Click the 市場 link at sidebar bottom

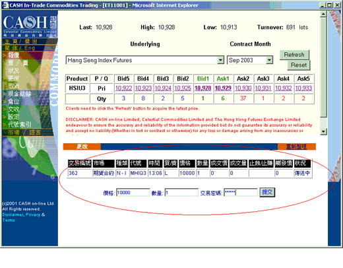(14, 133)
